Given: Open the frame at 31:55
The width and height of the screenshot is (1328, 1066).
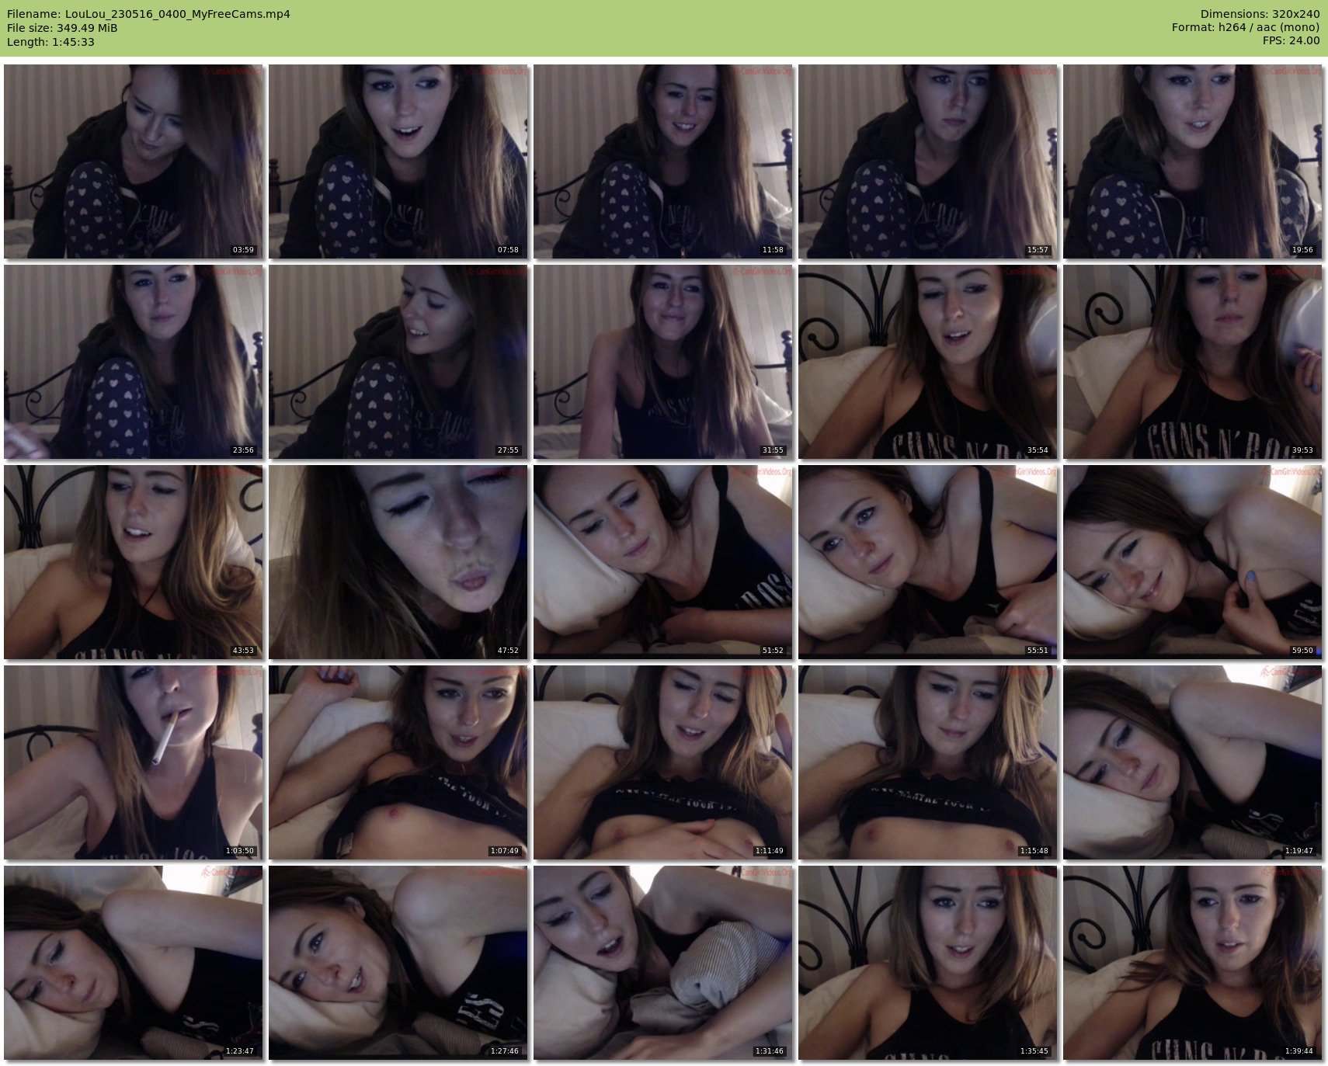Looking at the screenshot, I should click(662, 362).
